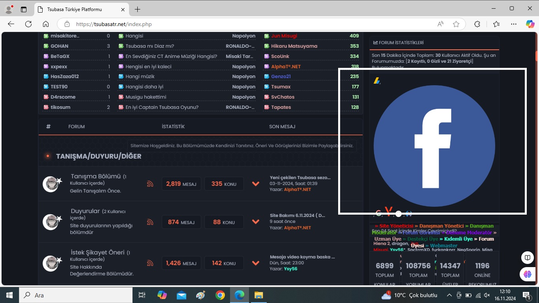539x303 pixels.
Task: Open the Edge profile icon
Action: [x=9, y=9]
